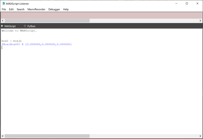Image resolution: width=203 pixels, height=139 pixels.
Task: Open the Search menu
Action: [21, 9]
